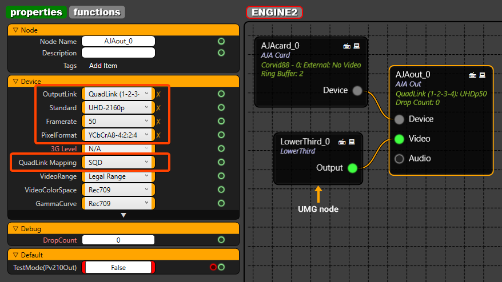Click the X reset icon beside OutputLink
This screenshot has width=502, height=282.
tap(159, 94)
